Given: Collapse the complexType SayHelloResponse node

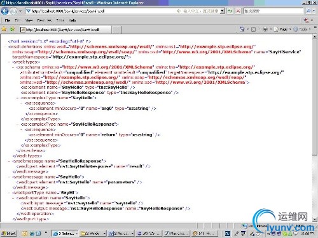Looking at the screenshot, I should point(17,124).
